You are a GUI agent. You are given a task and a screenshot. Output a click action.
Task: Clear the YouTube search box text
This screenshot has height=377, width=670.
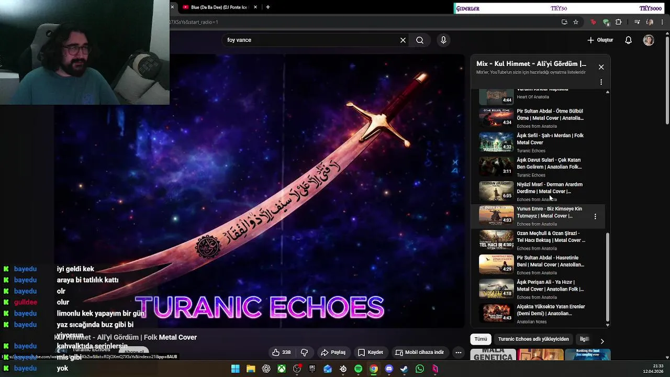(x=403, y=40)
